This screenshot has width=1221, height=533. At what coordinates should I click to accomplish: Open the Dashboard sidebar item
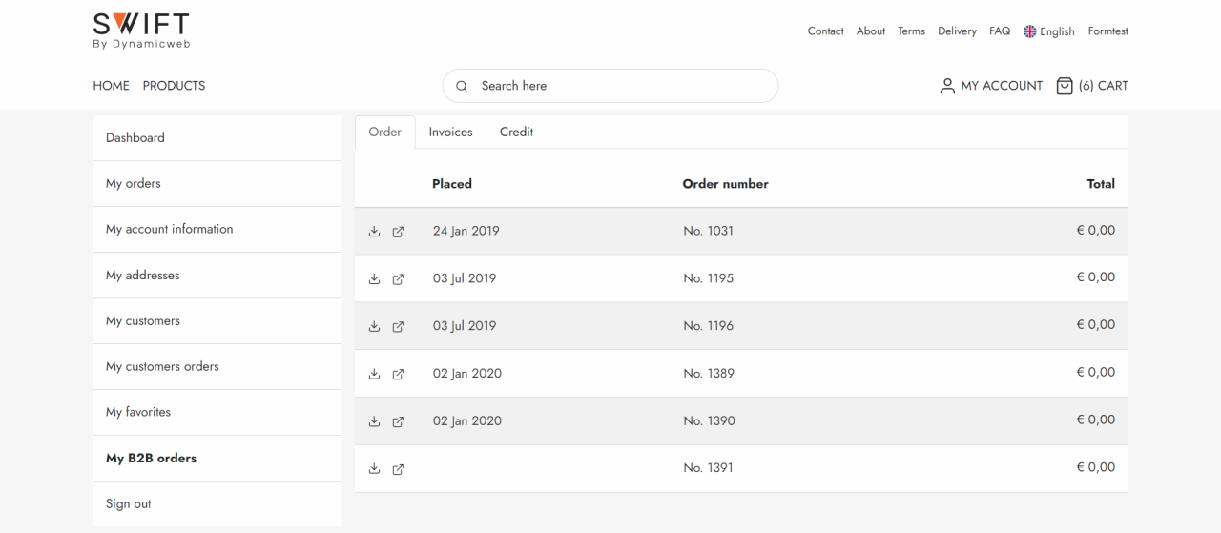tap(135, 138)
